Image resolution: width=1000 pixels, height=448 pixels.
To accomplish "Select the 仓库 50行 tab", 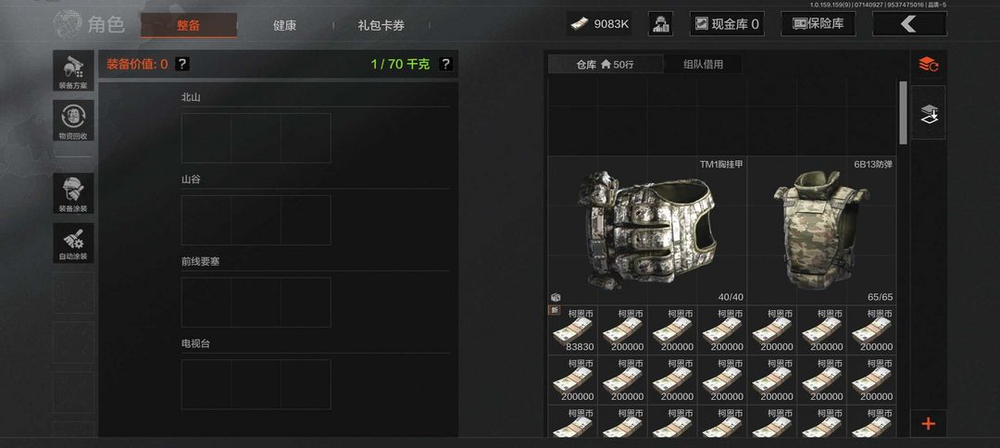I will [x=605, y=65].
